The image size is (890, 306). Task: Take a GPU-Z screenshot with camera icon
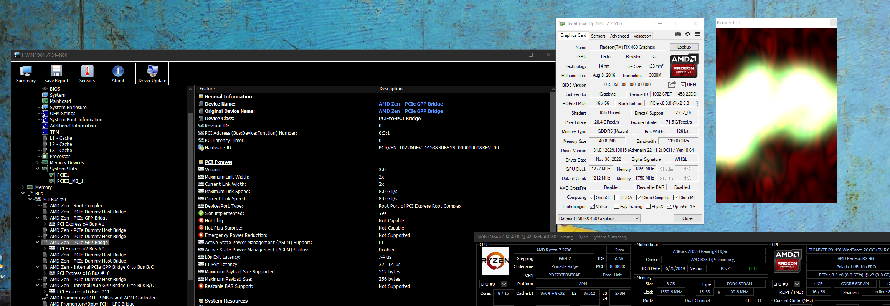pos(678,34)
